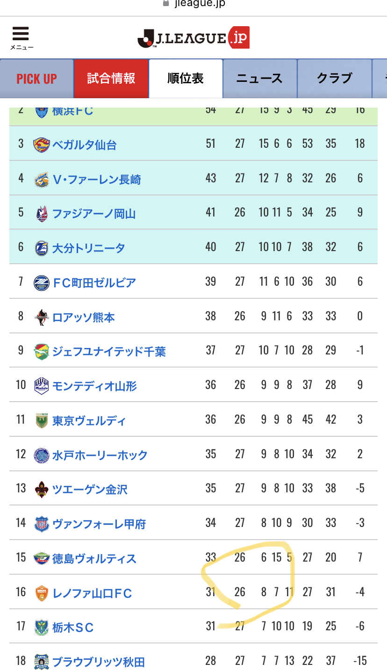Click the ファジアーノ岡山 club emblem
Image resolution: width=387 pixels, height=671 pixels.
(x=41, y=214)
